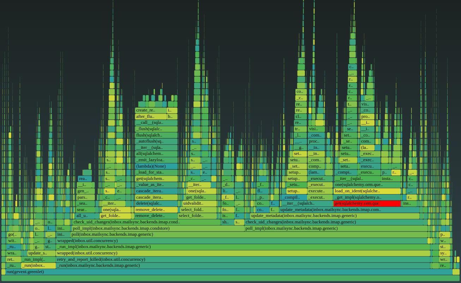Select the create_re.. frame
The width and height of the screenshot is (461, 283).
151,110
